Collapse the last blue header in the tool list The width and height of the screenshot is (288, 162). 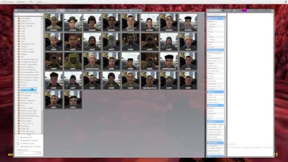tap(215, 156)
